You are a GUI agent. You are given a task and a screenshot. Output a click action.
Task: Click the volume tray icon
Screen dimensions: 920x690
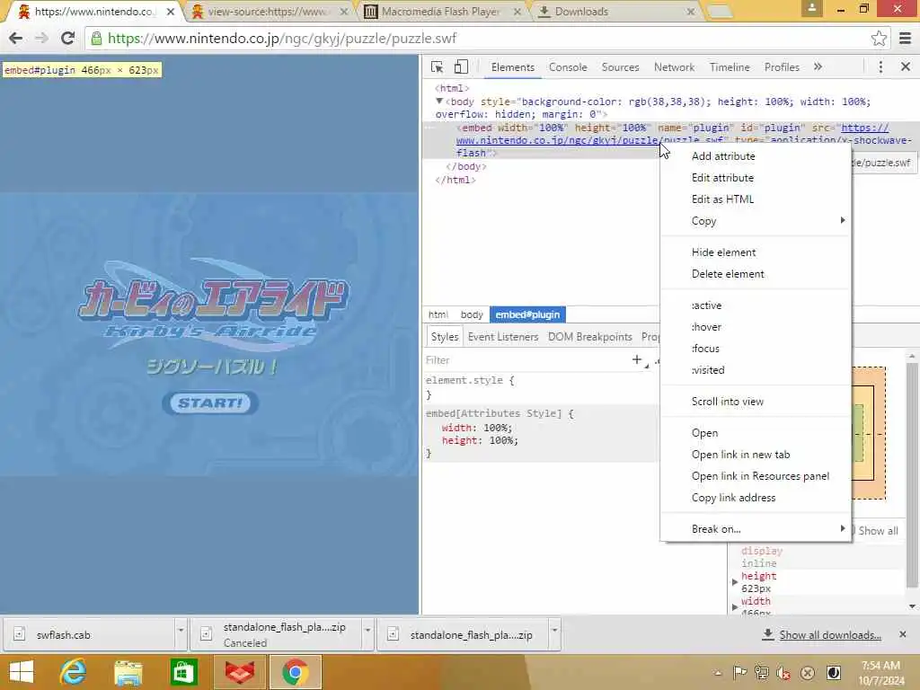[x=783, y=673]
